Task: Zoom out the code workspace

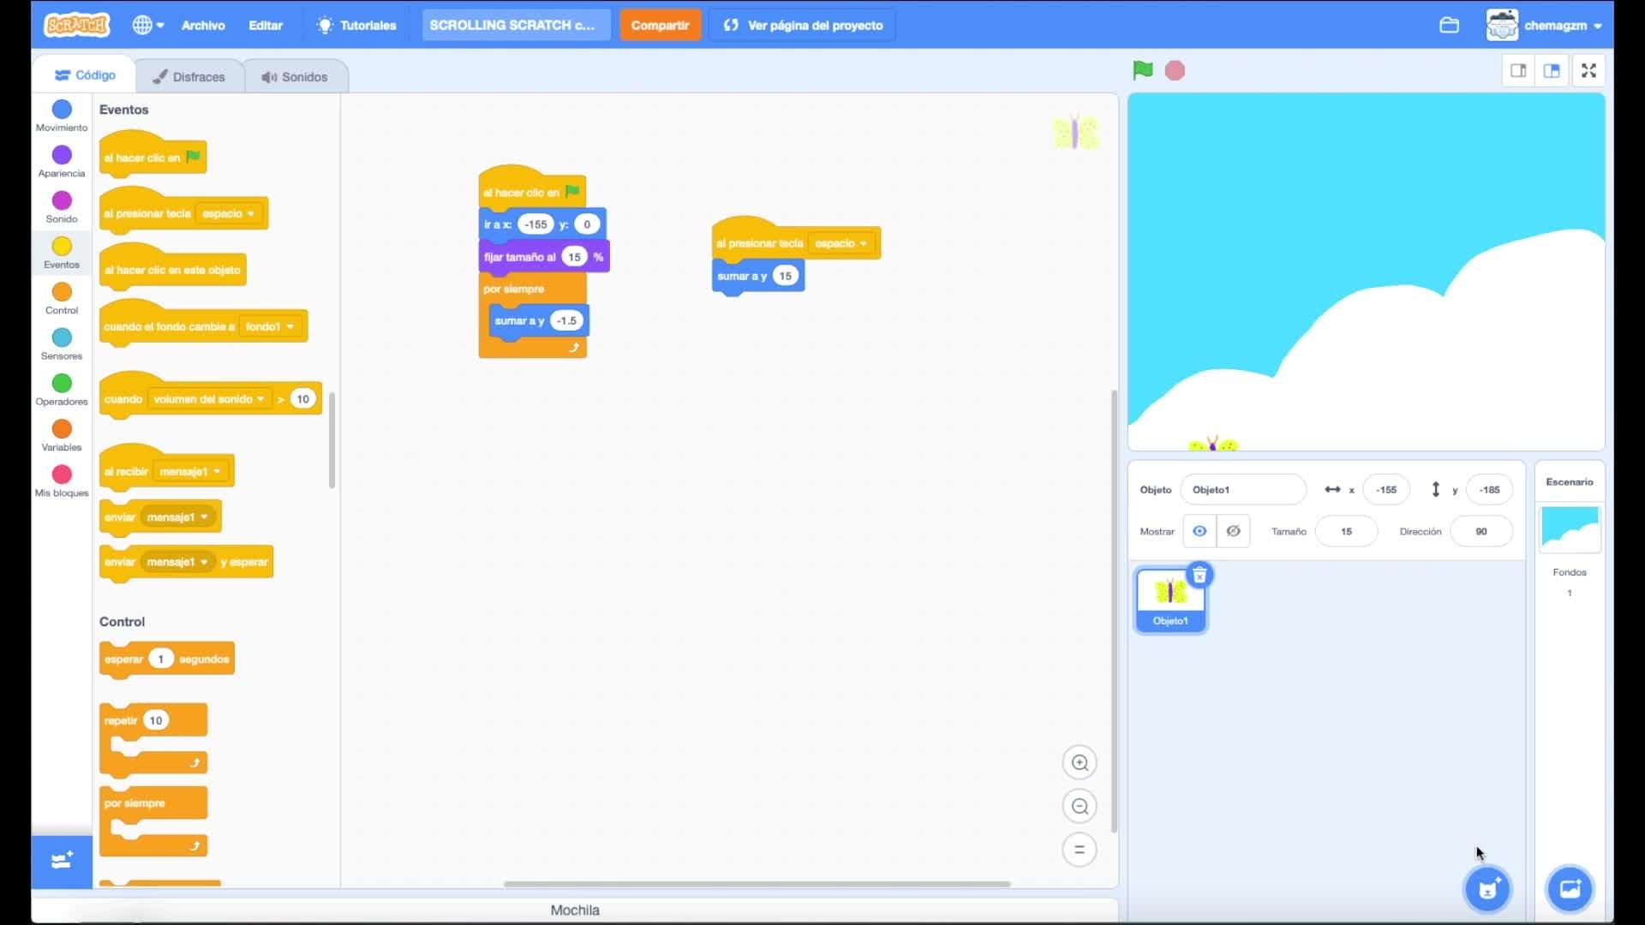Action: pos(1080,807)
